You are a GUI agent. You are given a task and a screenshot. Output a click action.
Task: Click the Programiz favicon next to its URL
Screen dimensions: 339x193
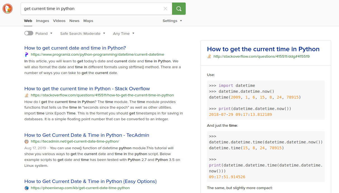tap(27, 55)
